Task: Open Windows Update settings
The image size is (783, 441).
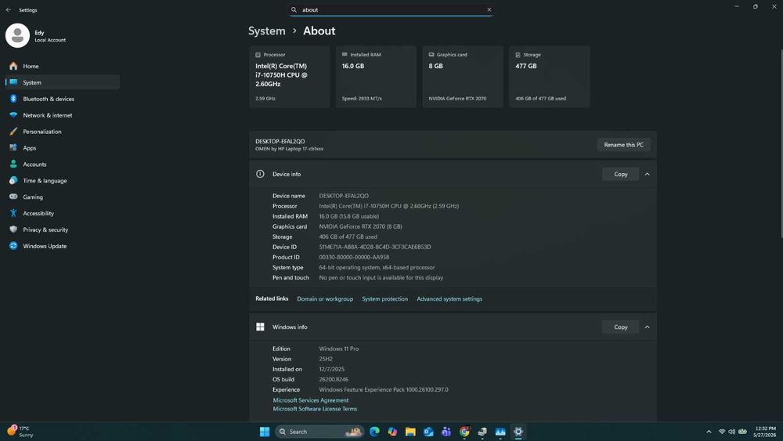Action: coord(63,246)
